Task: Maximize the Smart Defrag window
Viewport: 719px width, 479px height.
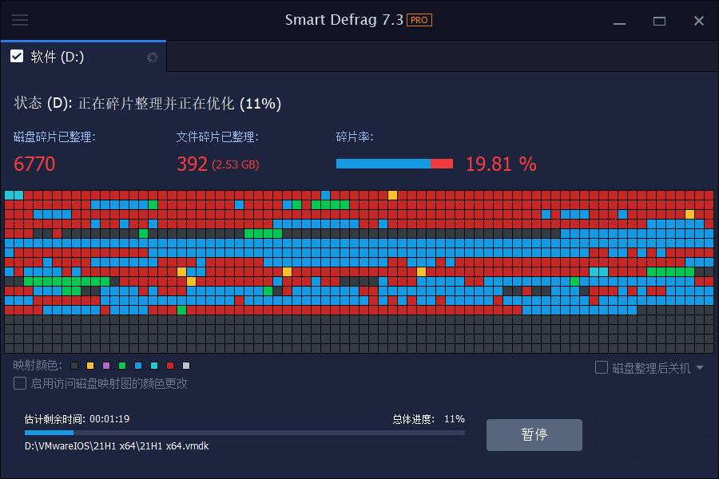Action: (659, 21)
